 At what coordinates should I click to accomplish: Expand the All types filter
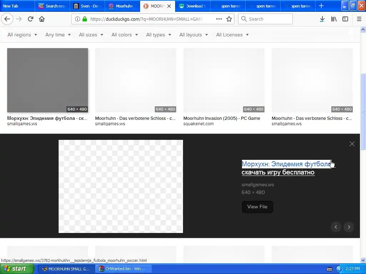[158, 35]
